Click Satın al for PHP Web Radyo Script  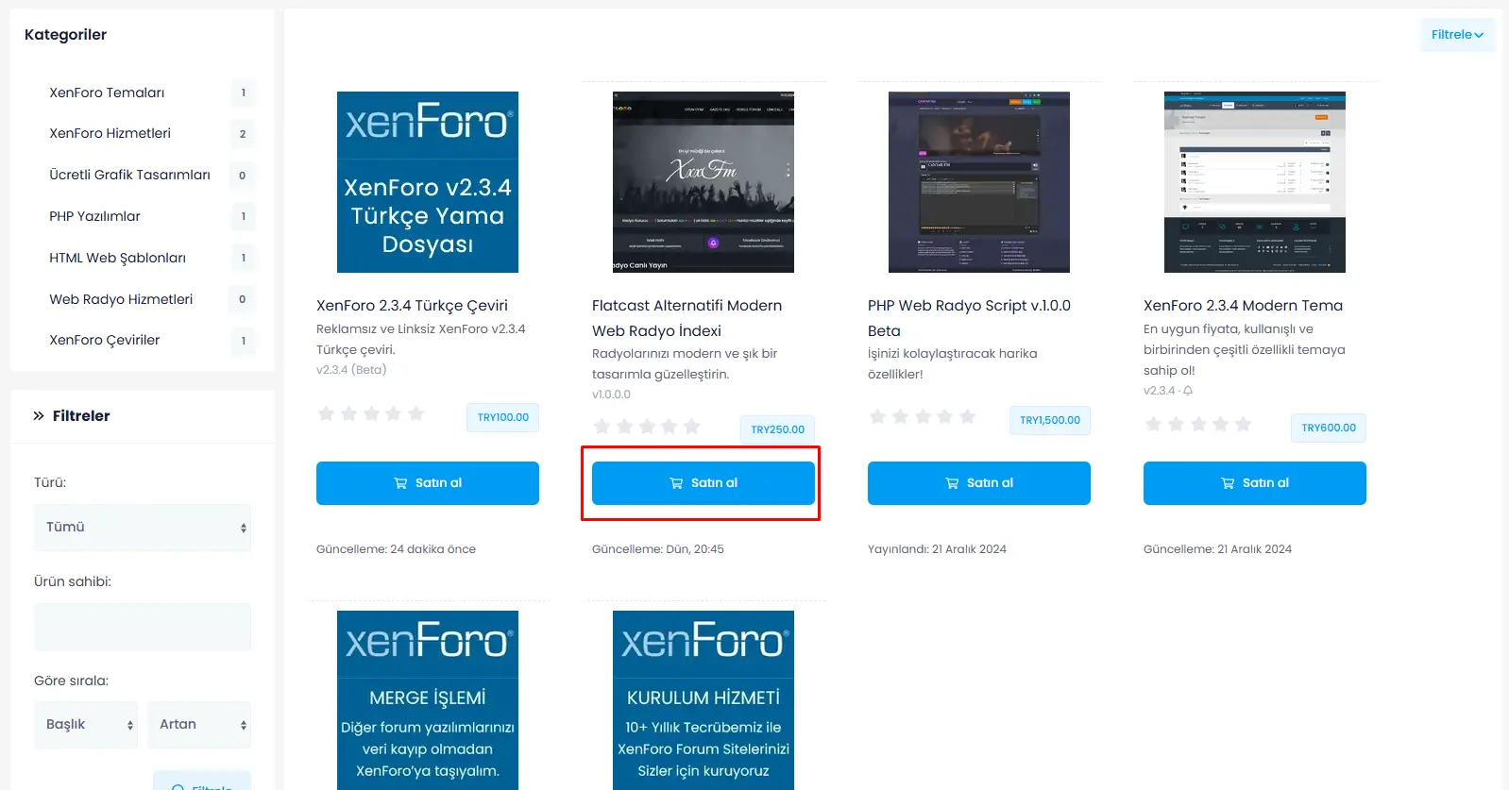coord(979,483)
